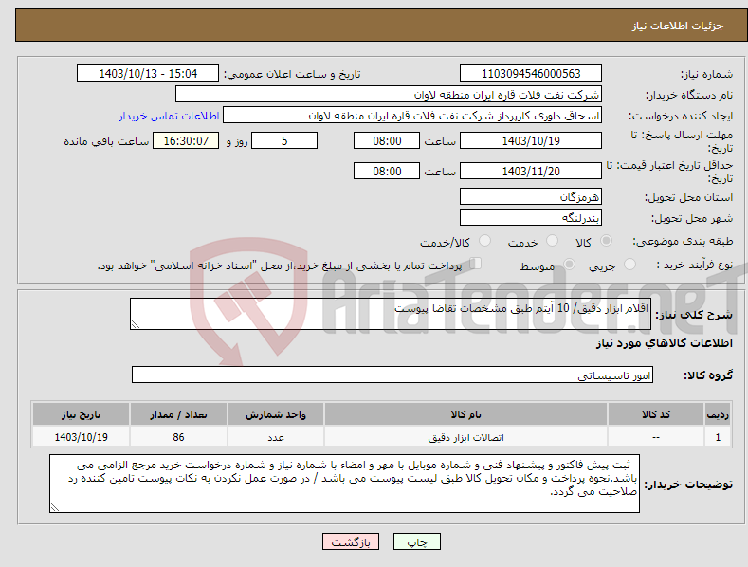The image size is (748, 567).
Task: Click the remaining days field showing 5
Action: tap(284, 140)
